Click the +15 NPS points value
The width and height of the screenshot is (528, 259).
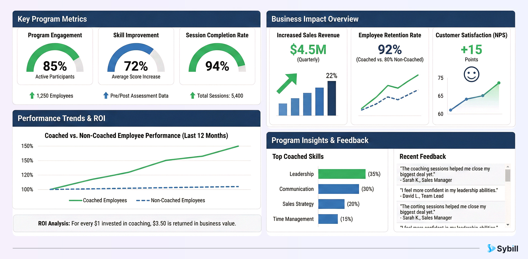[x=472, y=50]
